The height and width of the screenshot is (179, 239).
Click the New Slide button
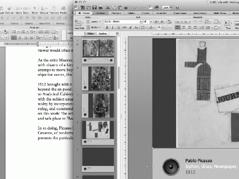click(79, 24)
